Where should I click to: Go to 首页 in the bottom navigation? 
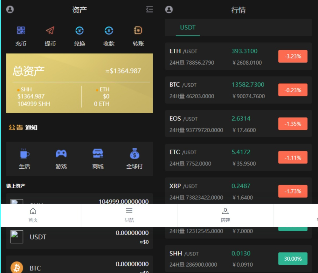click(x=33, y=215)
